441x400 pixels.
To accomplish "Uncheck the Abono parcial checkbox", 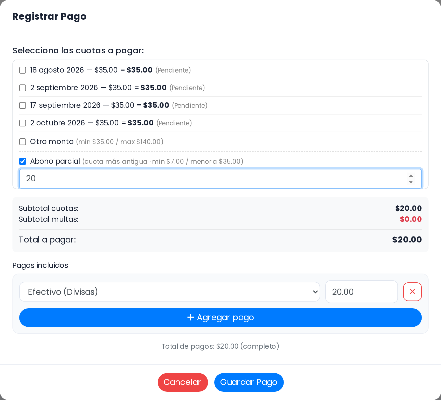I will pos(23,161).
